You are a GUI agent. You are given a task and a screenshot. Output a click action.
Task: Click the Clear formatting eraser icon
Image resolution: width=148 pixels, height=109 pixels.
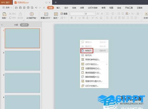tap(101, 18)
